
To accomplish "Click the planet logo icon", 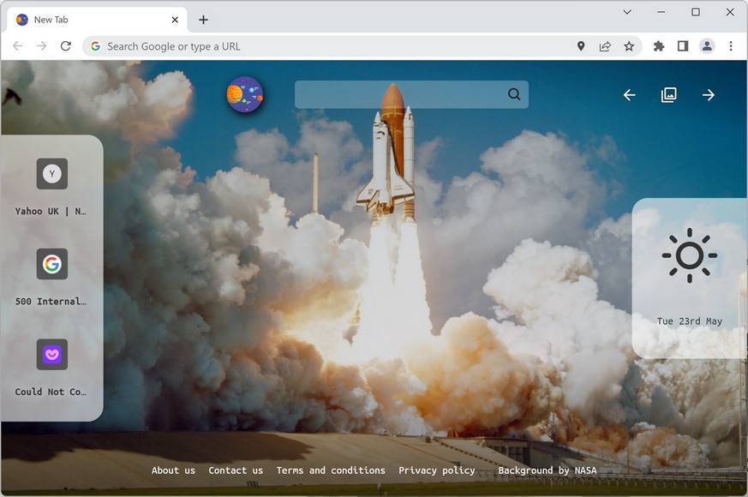I will pos(245,95).
